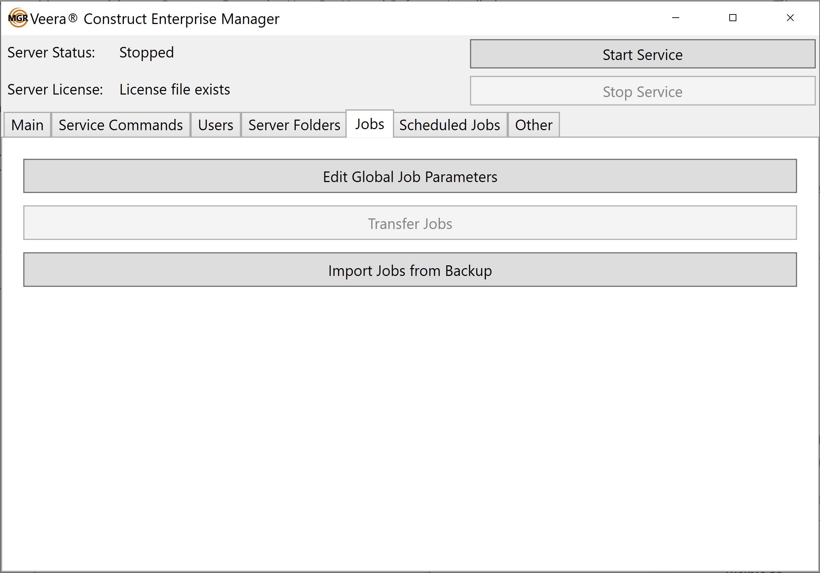Click the Server License label

(55, 89)
